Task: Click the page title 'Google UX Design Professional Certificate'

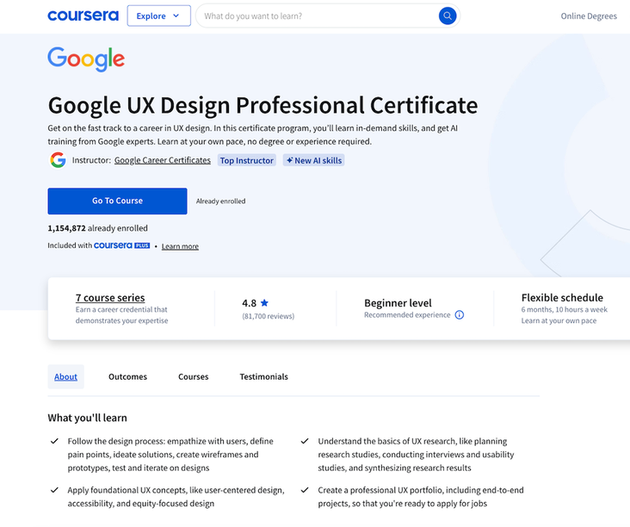Action: (x=262, y=105)
